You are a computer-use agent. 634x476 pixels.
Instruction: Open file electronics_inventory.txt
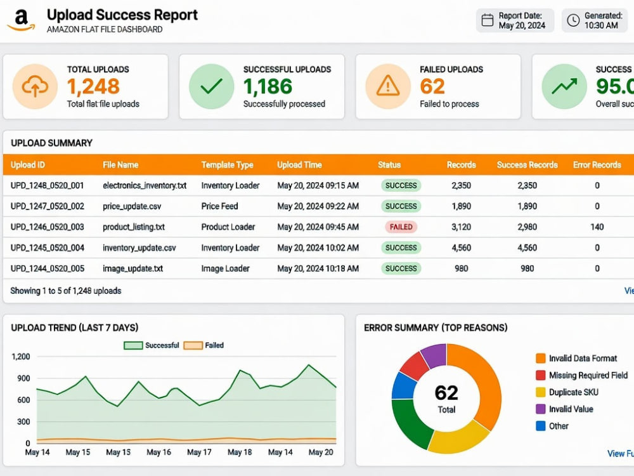[145, 185]
